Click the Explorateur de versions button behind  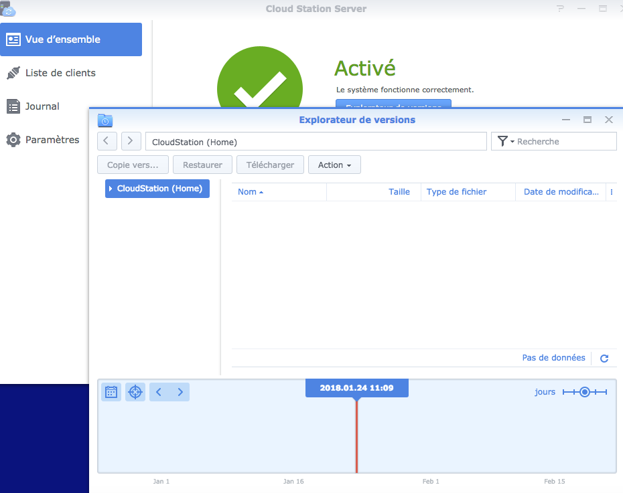[x=393, y=104]
